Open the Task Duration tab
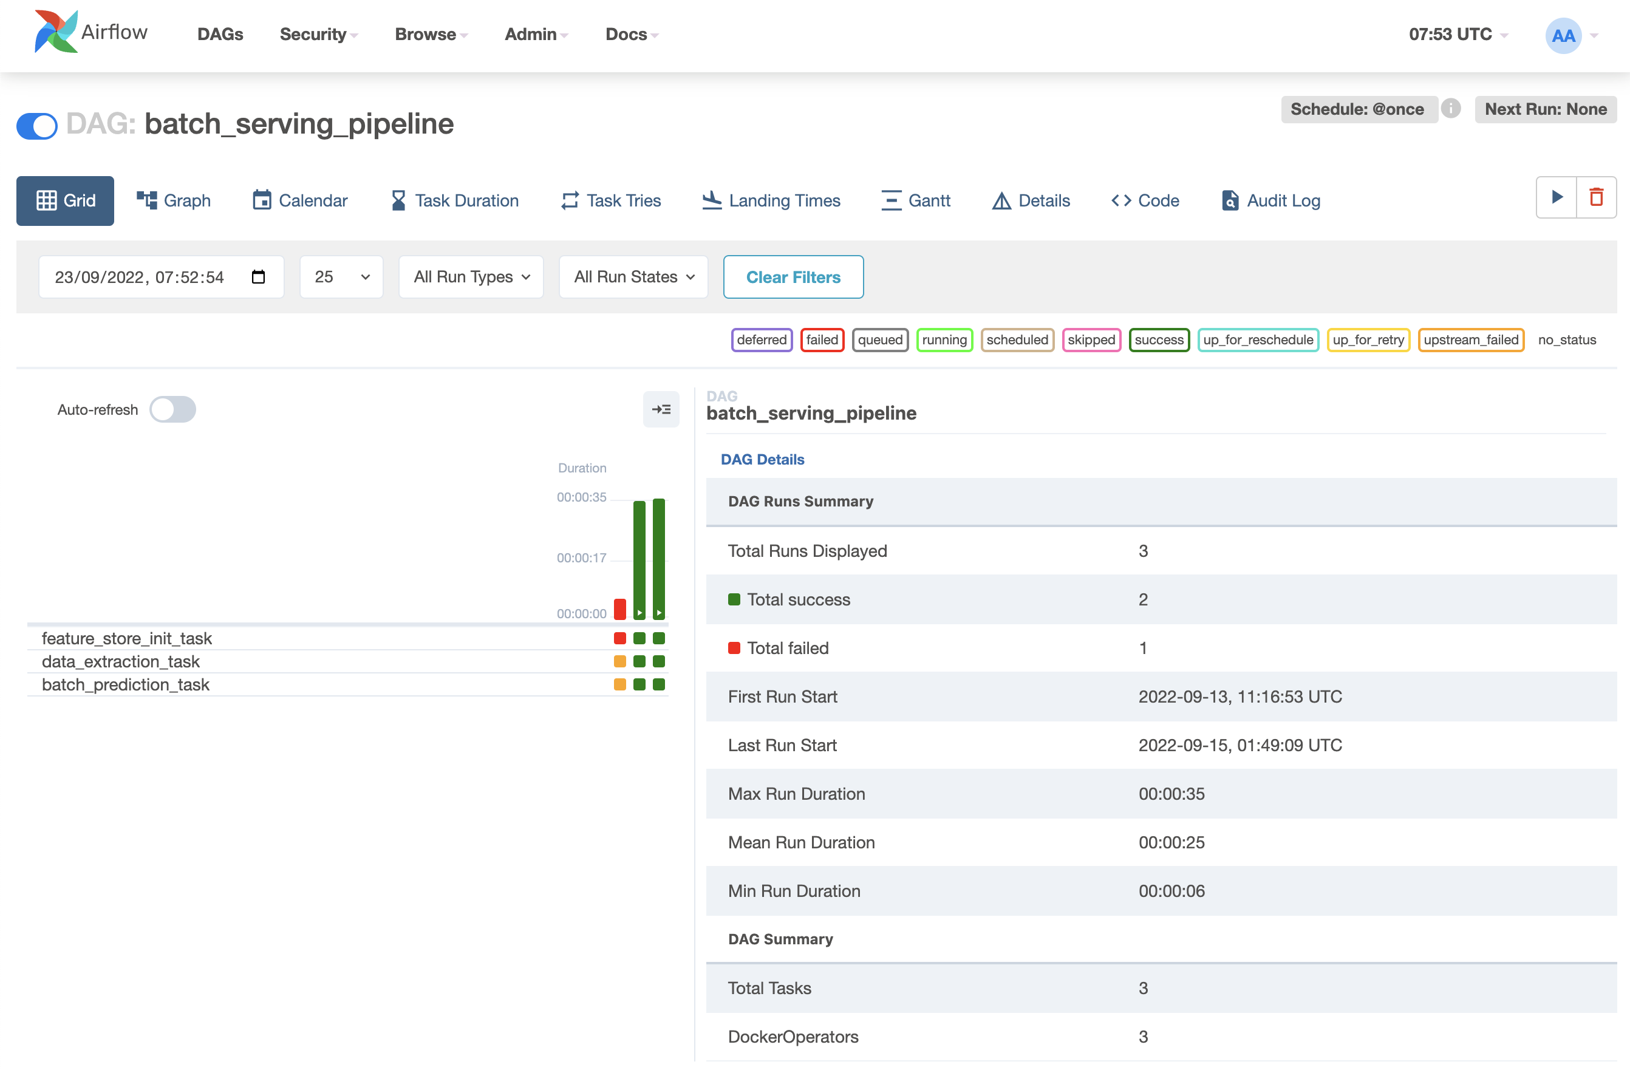Image resolution: width=1630 pixels, height=1070 pixels. 454,200
